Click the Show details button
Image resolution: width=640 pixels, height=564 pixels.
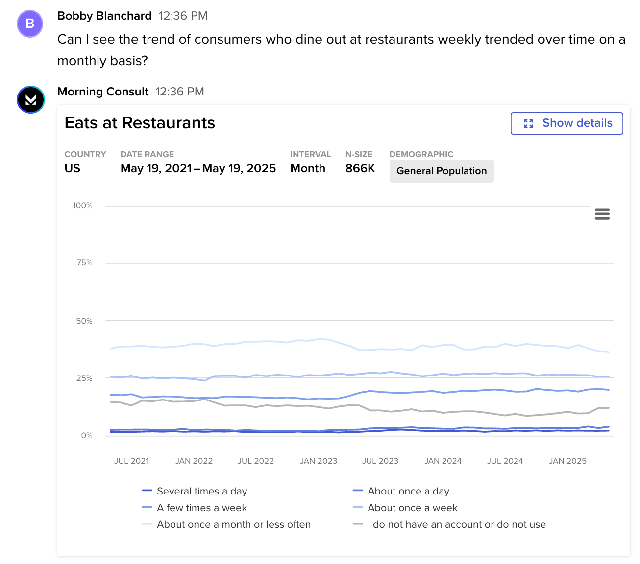coord(566,123)
